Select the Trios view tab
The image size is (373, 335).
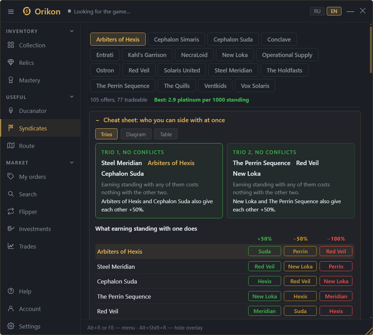(x=106, y=134)
